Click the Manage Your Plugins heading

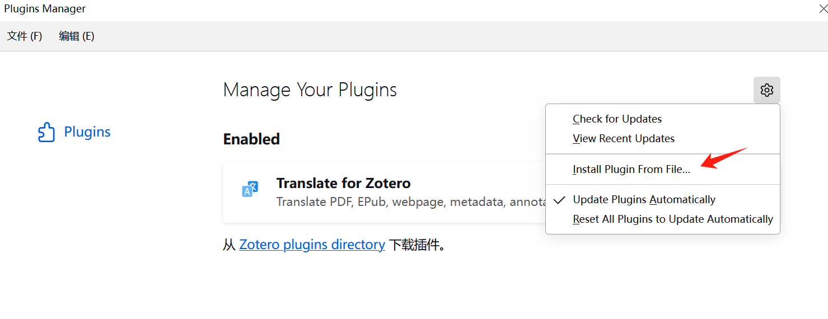click(x=310, y=90)
